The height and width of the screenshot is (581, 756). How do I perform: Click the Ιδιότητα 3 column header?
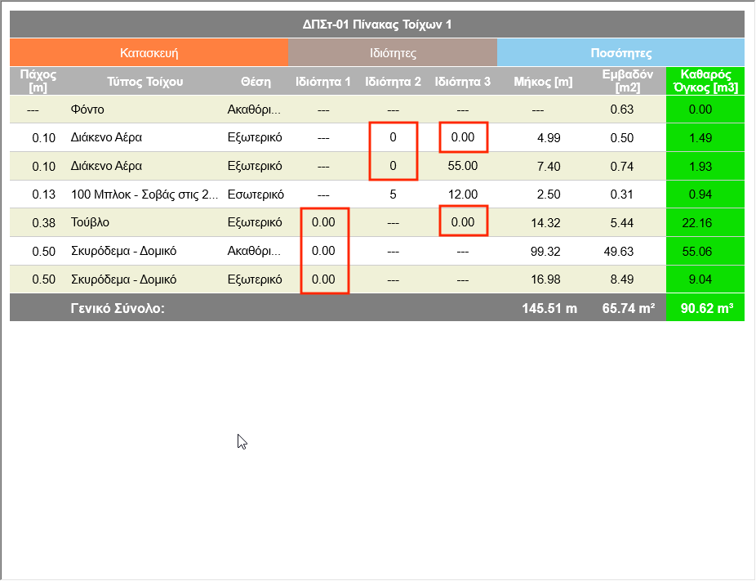(x=463, y=82)
